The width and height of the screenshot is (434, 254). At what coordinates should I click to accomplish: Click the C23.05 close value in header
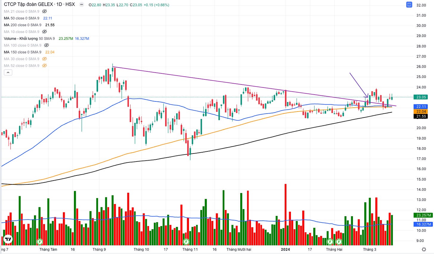136,5
